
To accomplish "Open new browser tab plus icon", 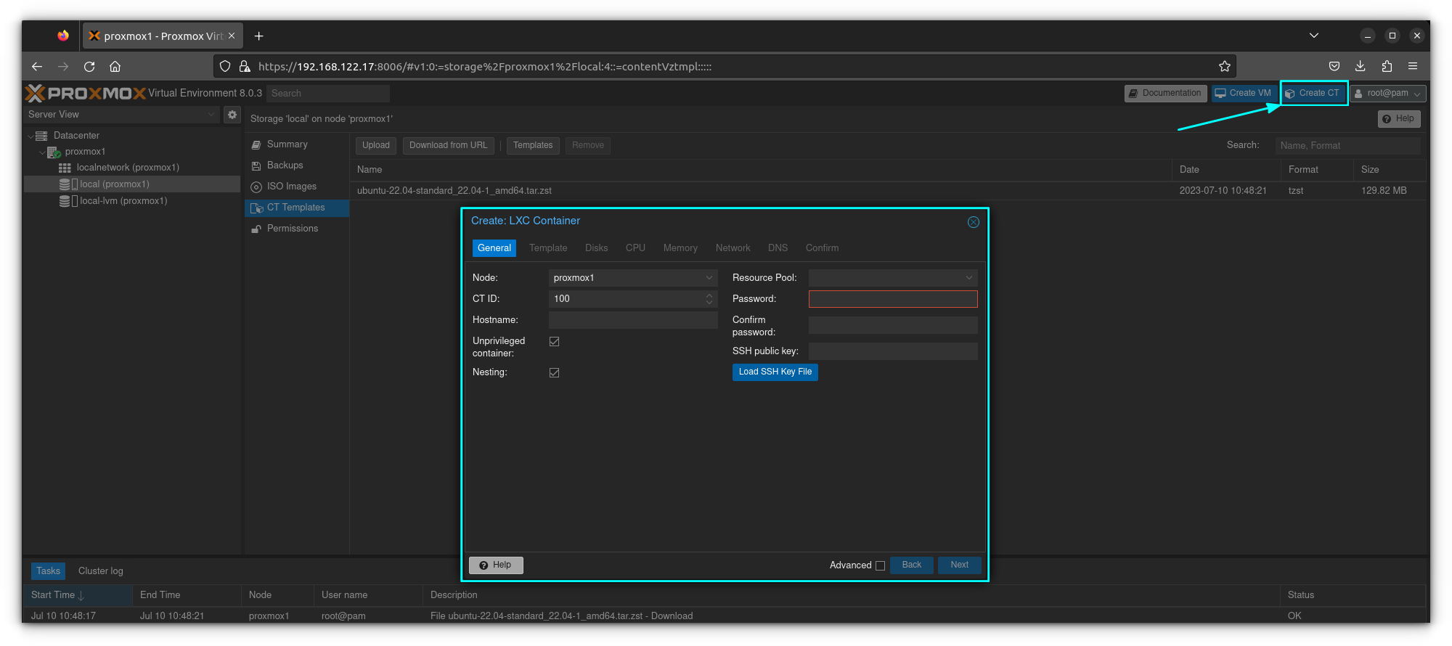I will coord(258,36).
